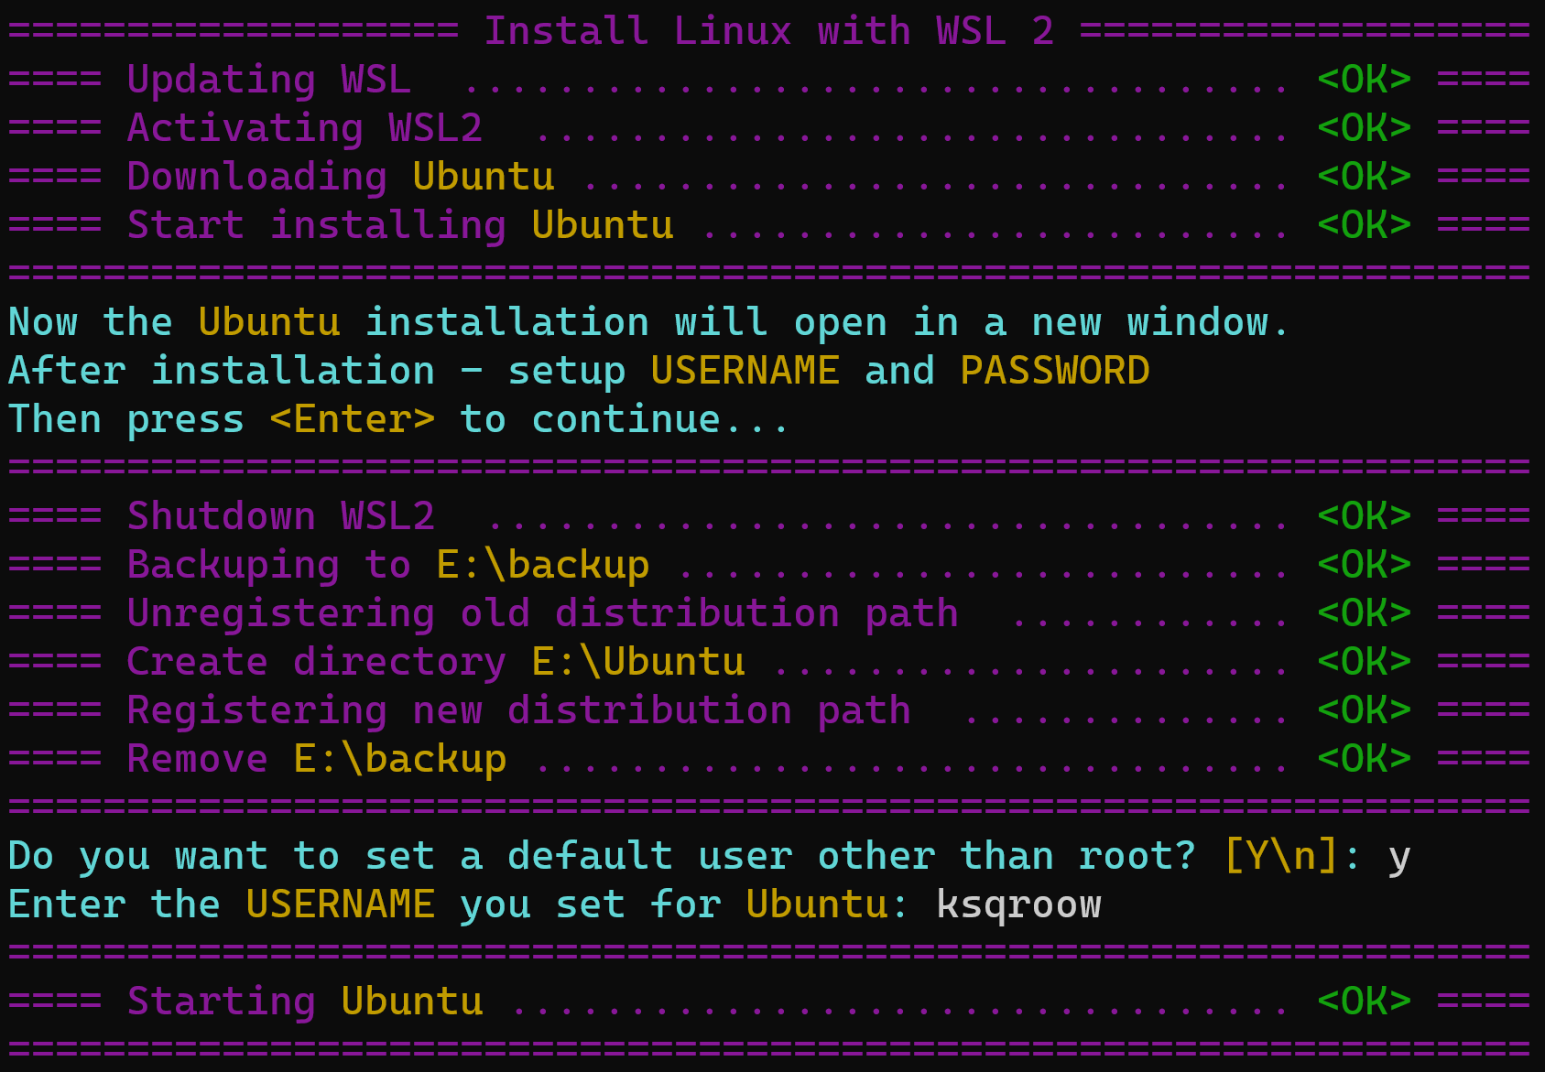
Task: Click 'Ubuntu' in the Downloading line
Action: click(x=483, y=177)
